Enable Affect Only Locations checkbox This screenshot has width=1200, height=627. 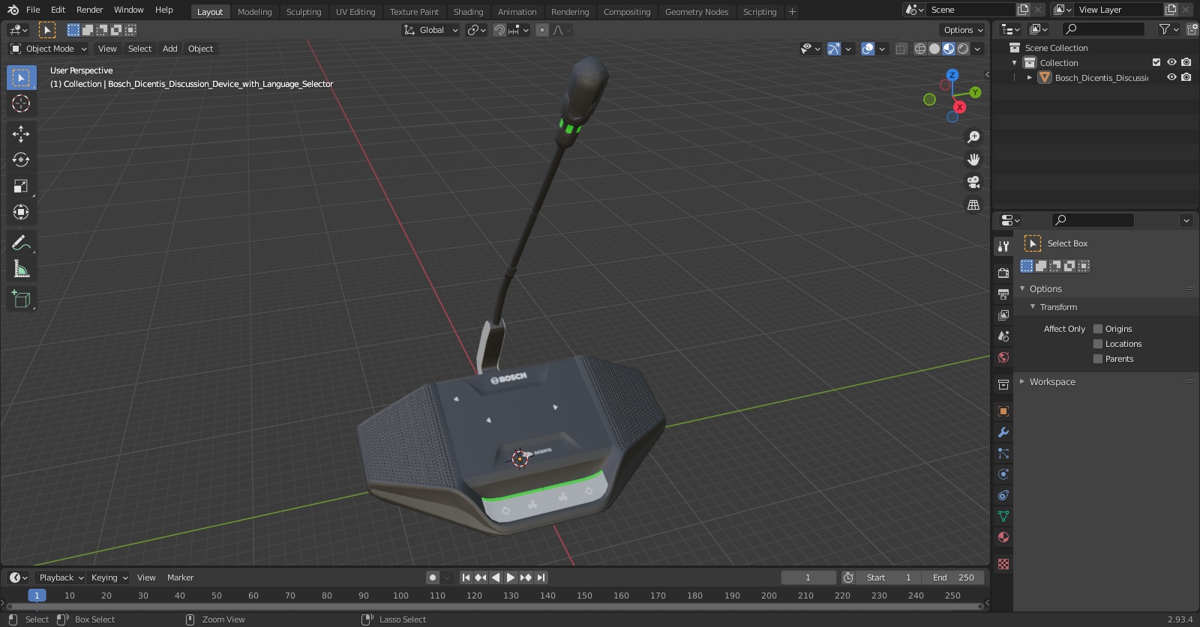coord(1098,344)
